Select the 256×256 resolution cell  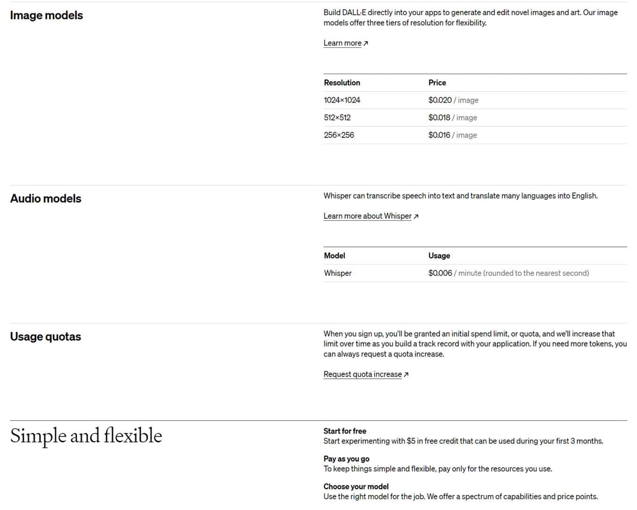(339, 135)
